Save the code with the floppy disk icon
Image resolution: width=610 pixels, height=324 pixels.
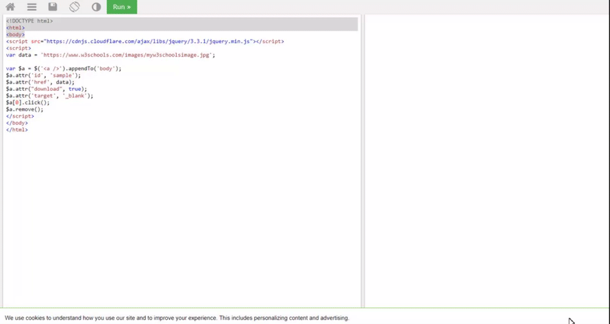pyautogui.click(x=52, y=7)
